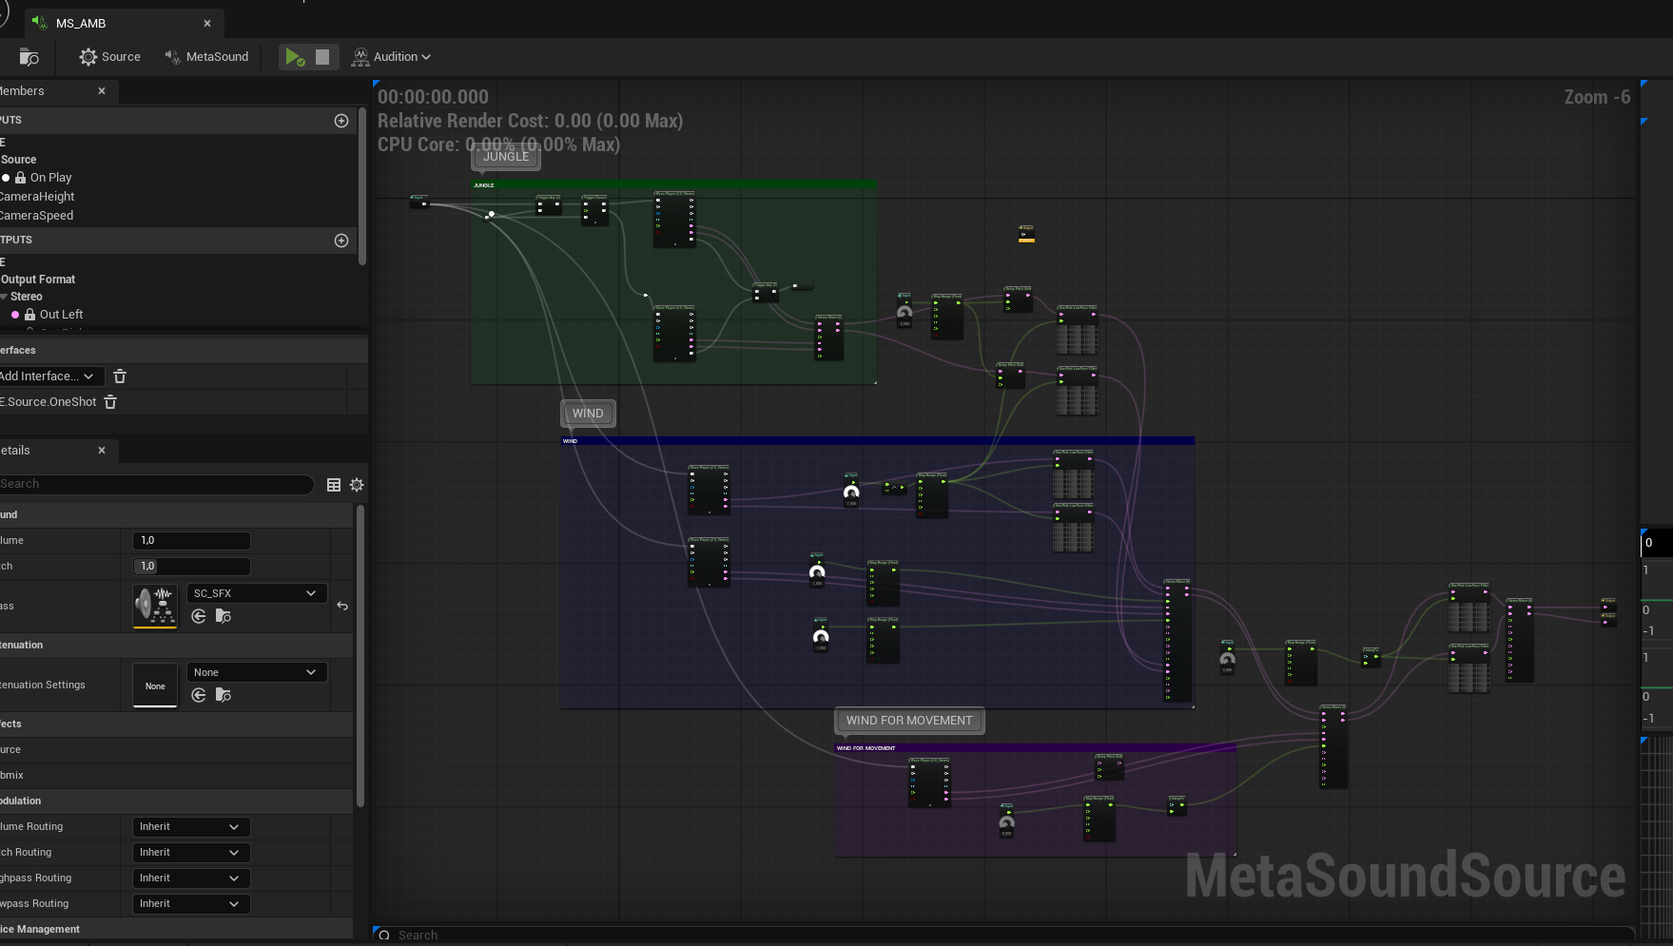This screenshot has width=1673, height=946.
Task: Open the Audition dropdown
Action: coord(391,57)
